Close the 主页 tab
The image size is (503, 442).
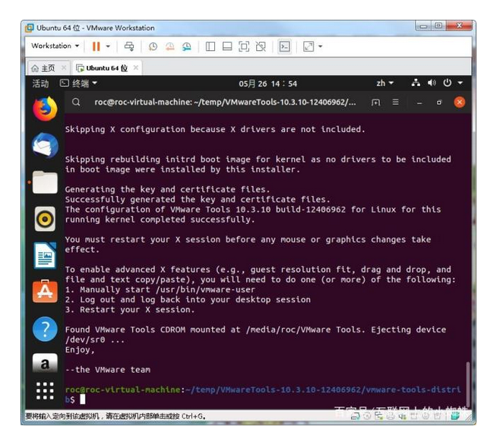tap(64, 68)
